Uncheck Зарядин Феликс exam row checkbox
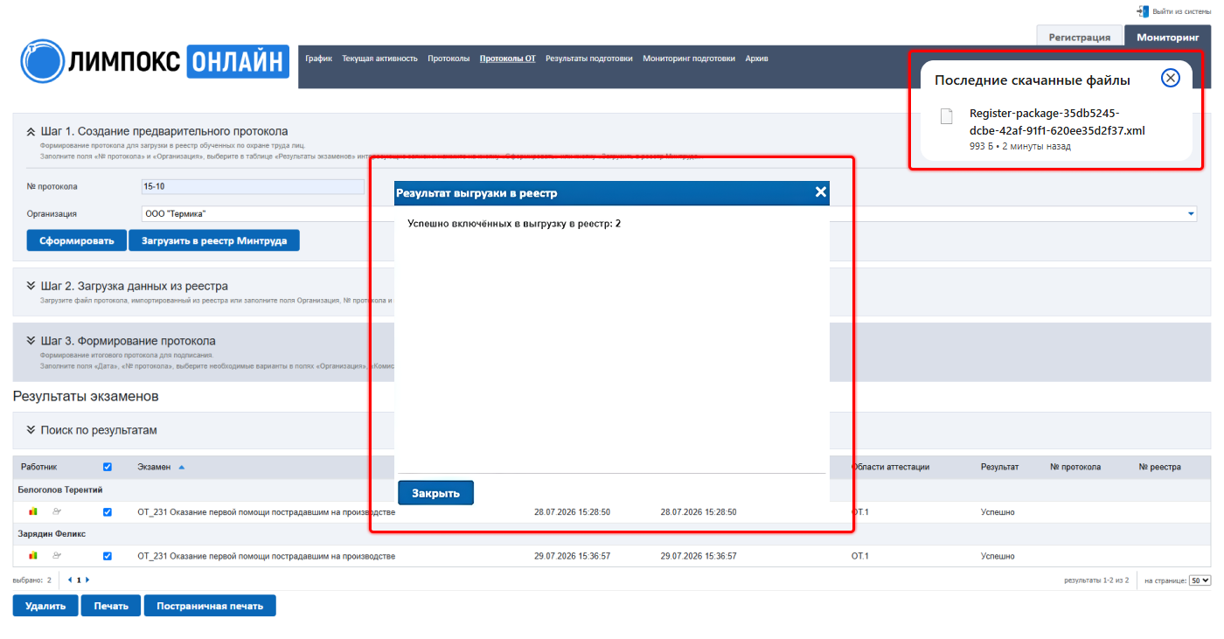The width and height of the screenshot is (1224, 639). point(108,555)
